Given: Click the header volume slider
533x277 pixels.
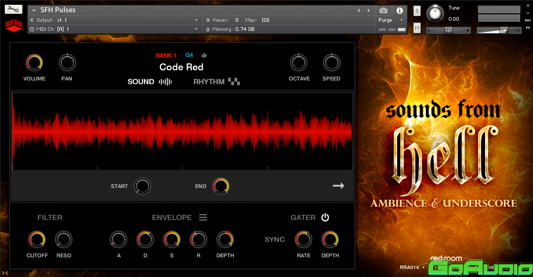Looking at the screenshot, I should click(x=499, y=30).
